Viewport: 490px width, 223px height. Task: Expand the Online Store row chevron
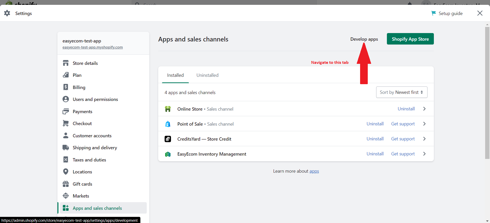424,109
